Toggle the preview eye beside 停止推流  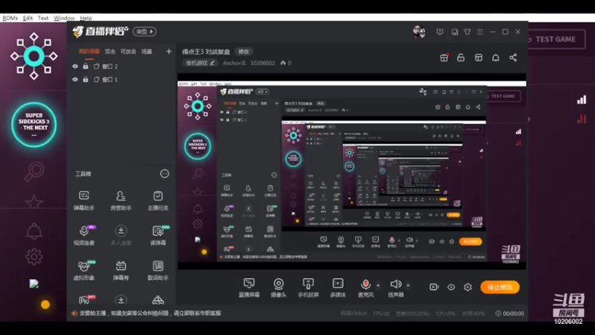click(x=451, y=287)
